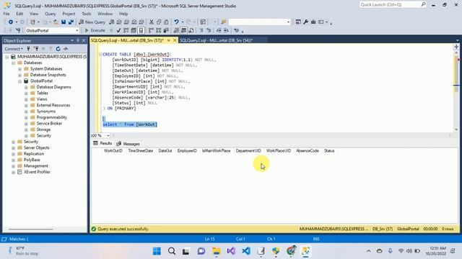This screenshot has height=259, width=462.
Task: Open the File menu
Action: coord(6,14)
